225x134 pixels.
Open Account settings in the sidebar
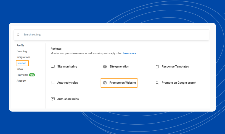21,81
